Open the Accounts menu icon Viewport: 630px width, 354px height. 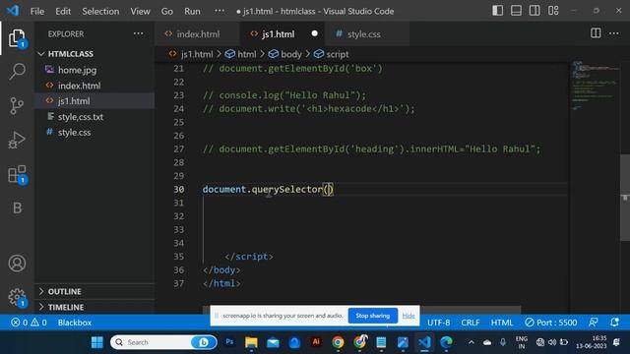[x=17, y=264]
